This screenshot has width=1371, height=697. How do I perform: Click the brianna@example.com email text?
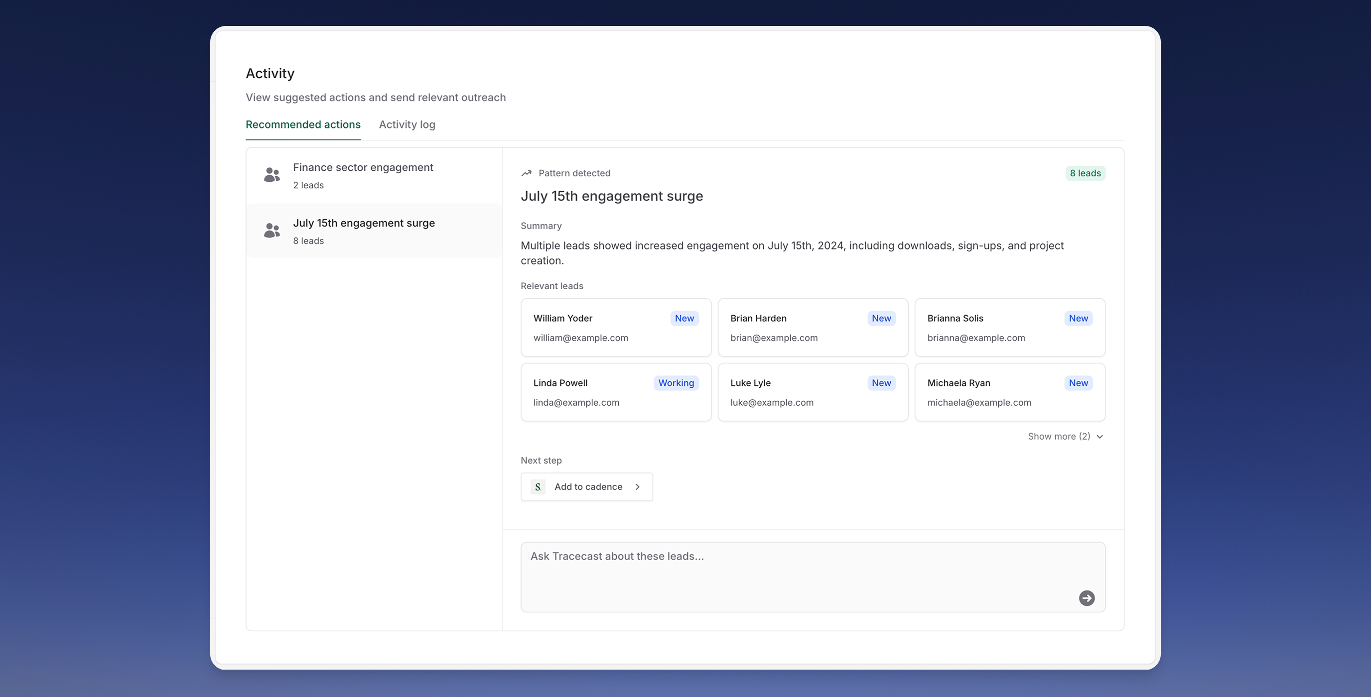[x=975, y=338]
